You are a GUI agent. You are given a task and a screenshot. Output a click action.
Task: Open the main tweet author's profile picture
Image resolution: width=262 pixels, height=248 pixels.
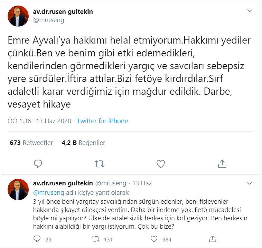[18, 16]
